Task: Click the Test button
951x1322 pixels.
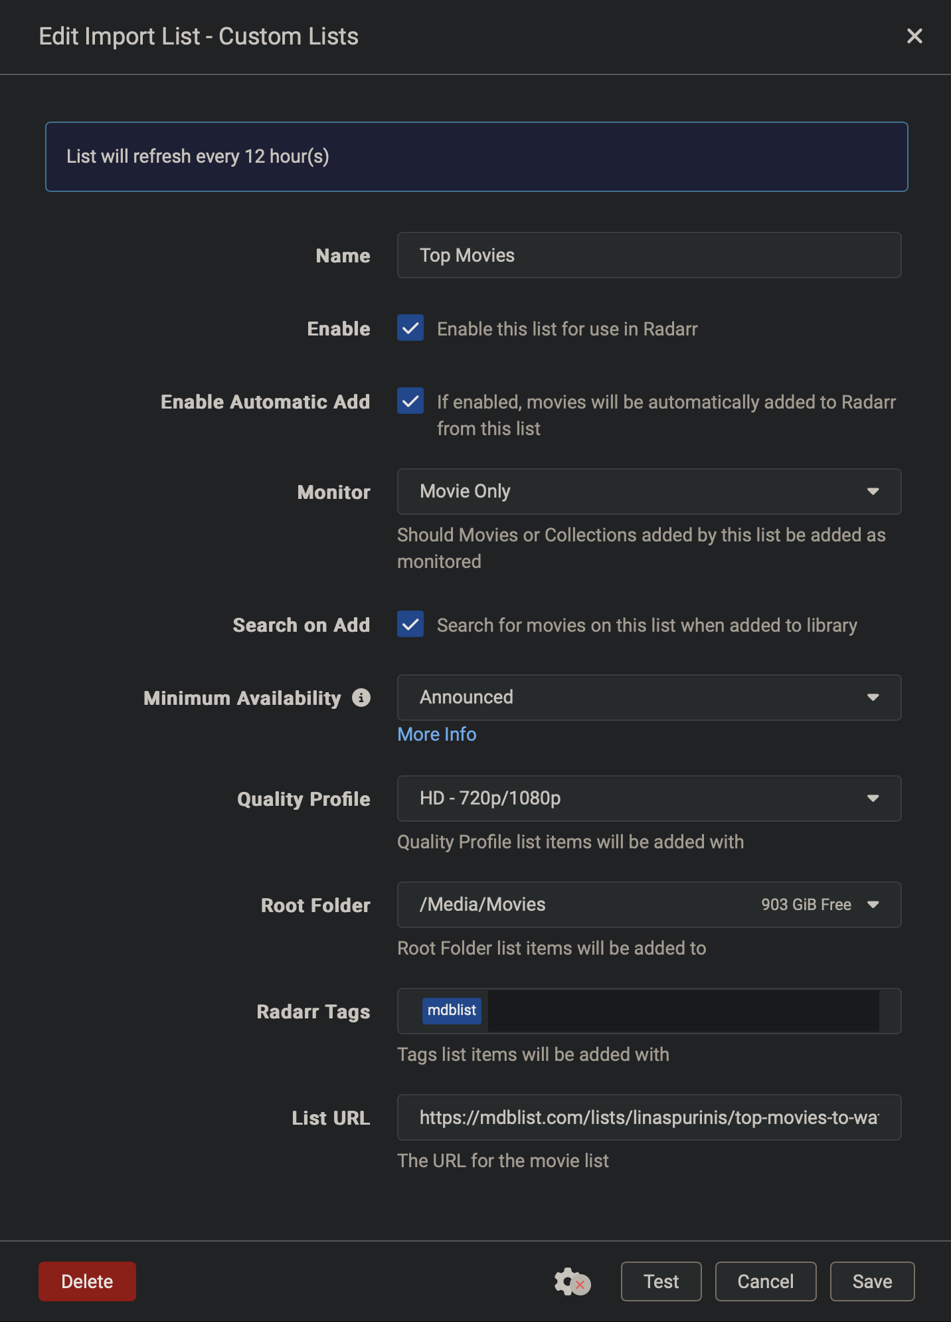Action: (x=660, y=1281)
